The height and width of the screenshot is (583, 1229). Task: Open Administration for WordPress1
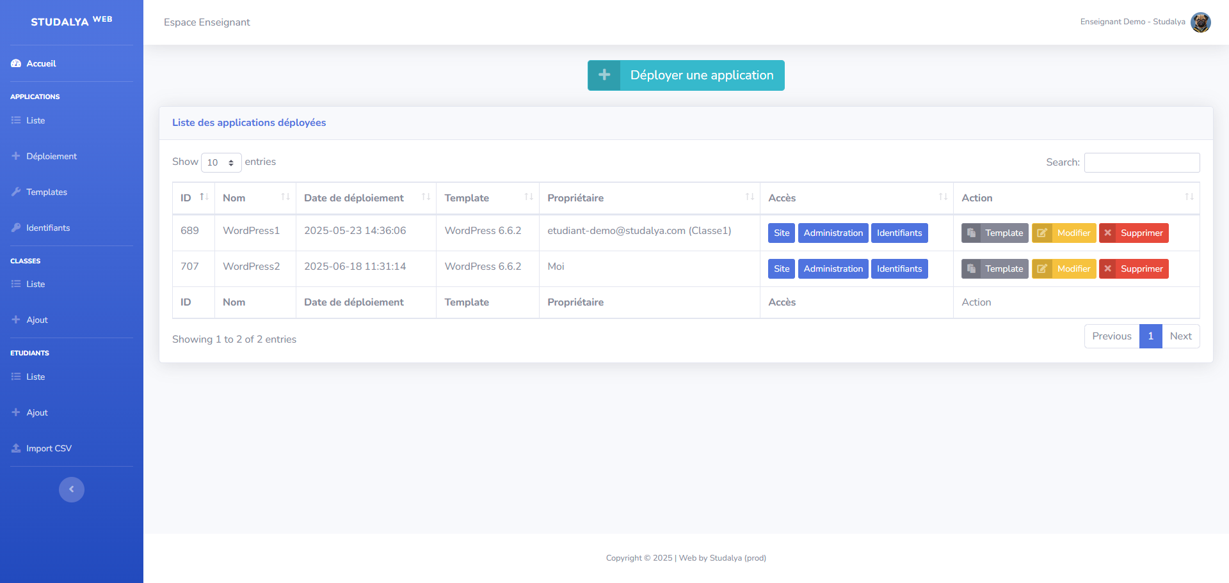point(833,233)
